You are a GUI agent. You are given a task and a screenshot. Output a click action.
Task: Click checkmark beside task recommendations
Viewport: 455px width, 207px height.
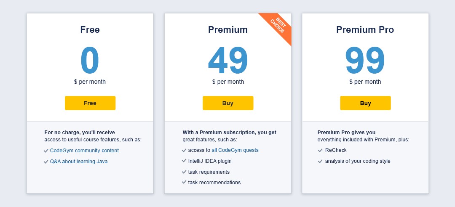coord(184,182)
